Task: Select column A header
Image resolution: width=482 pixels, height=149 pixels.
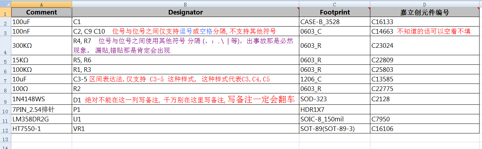Action: coord(42,4)
